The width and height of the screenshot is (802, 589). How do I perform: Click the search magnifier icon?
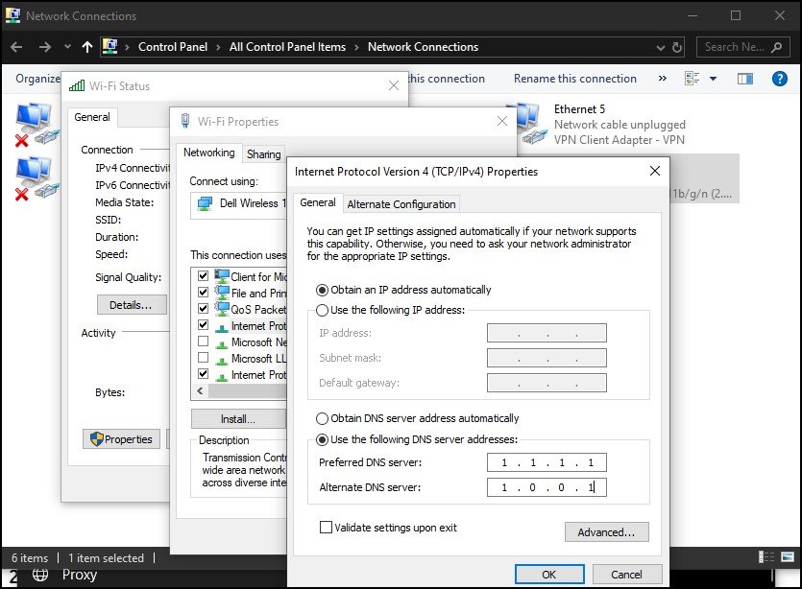click(x=776, y=47)
